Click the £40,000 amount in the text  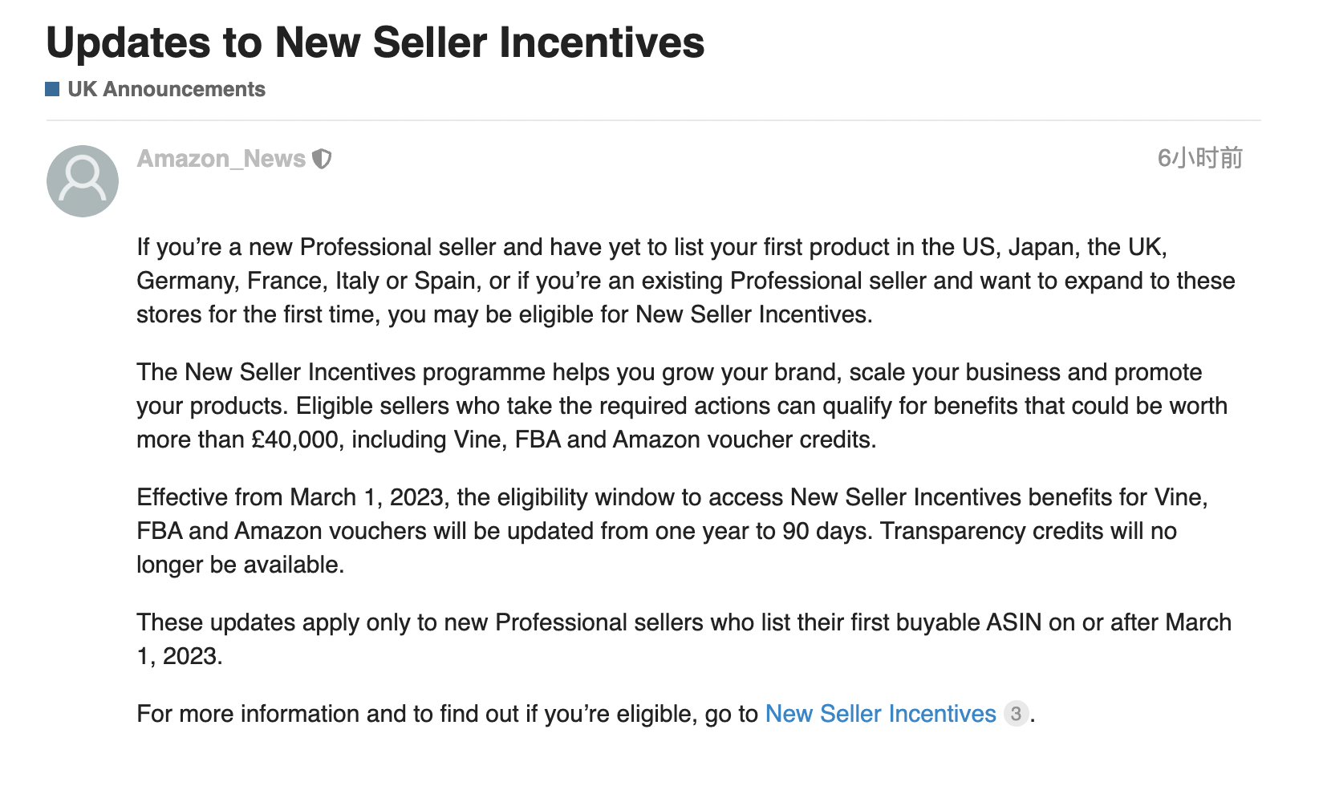click(294, 440)
